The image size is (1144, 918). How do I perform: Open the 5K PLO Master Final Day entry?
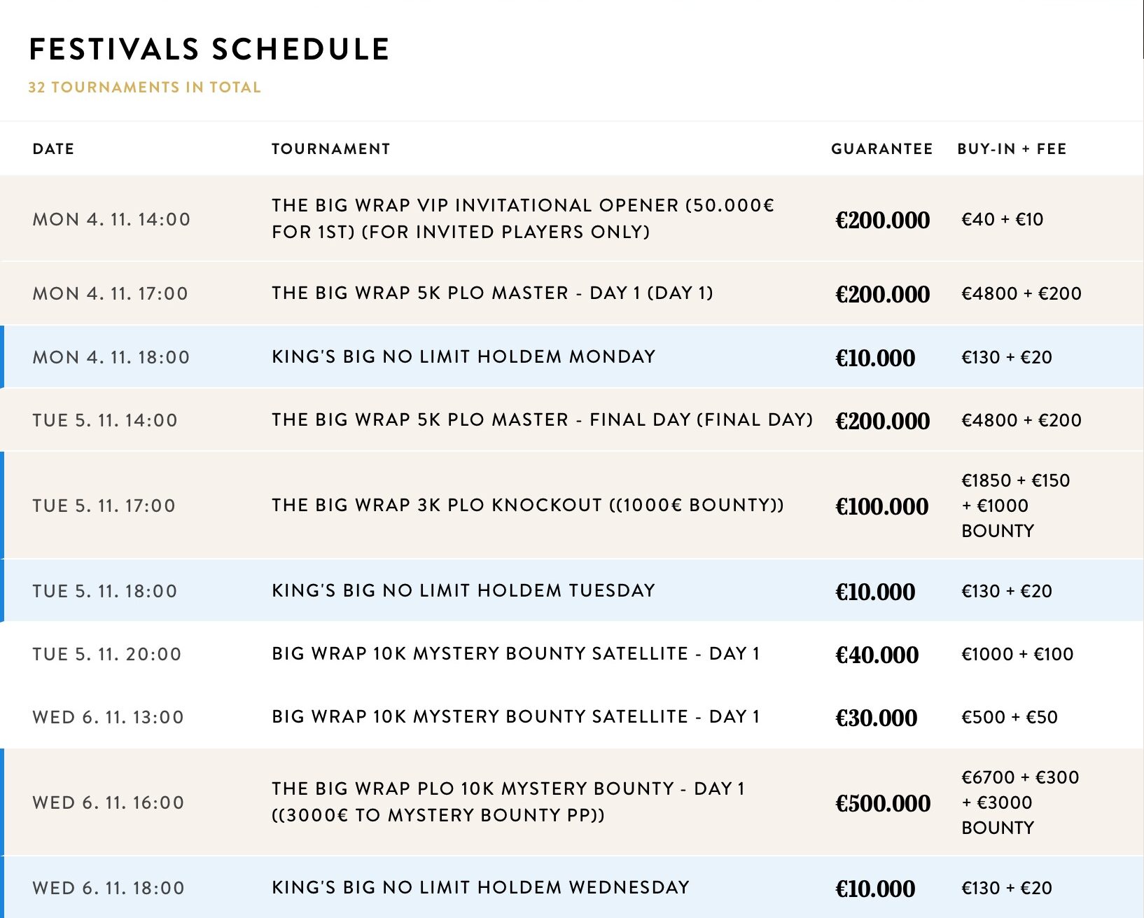point(542,419)
